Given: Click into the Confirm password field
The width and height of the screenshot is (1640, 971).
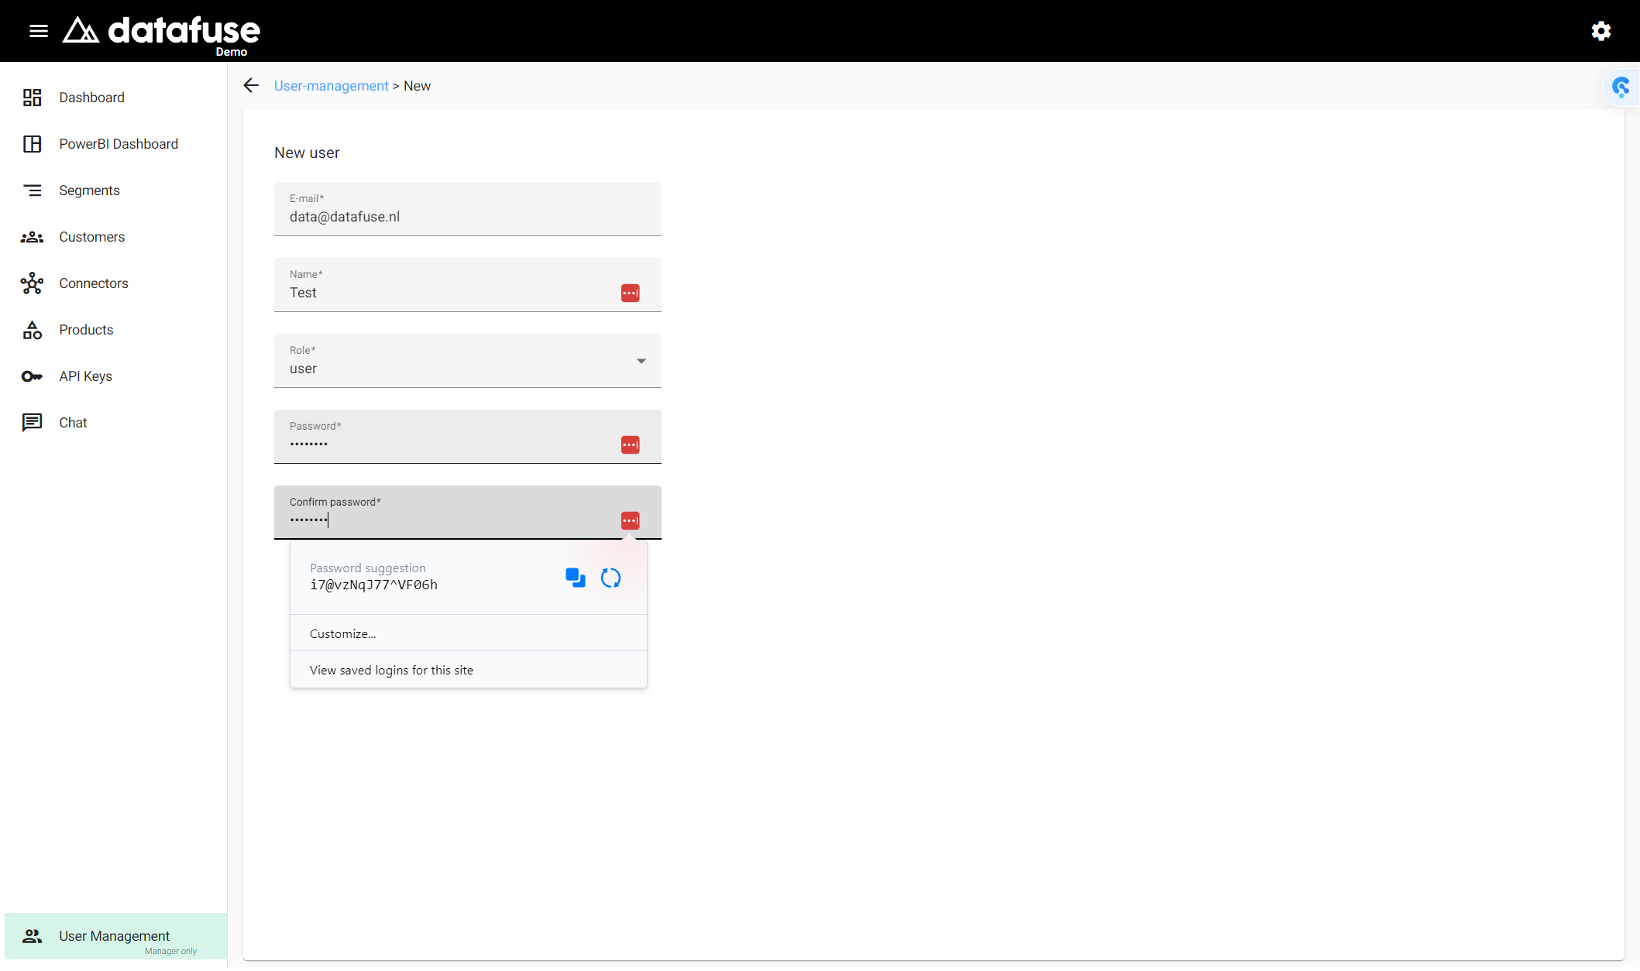Looking at the screenshot, I should (468, 513).
